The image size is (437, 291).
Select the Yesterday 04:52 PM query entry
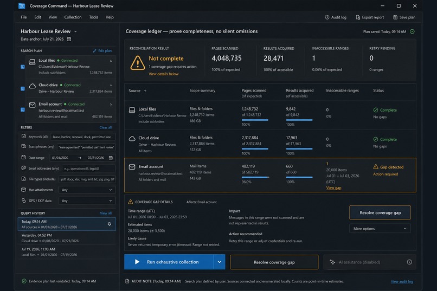click(67, 238)
